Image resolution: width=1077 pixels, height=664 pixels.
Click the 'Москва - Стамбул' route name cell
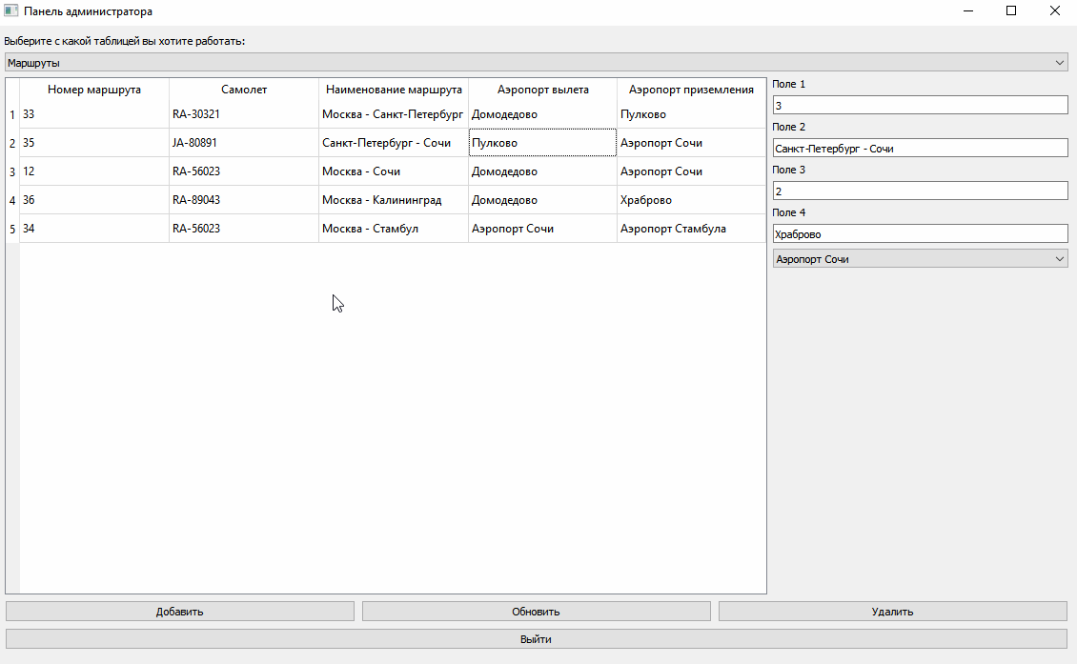point(391,228)
